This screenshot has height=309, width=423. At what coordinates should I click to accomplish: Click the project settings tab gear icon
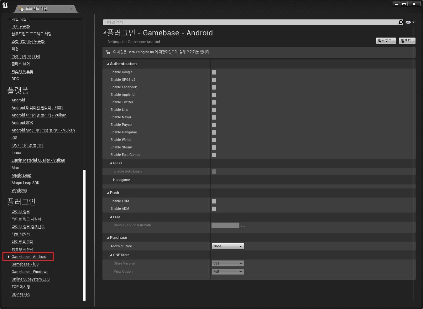coord(21,9)
